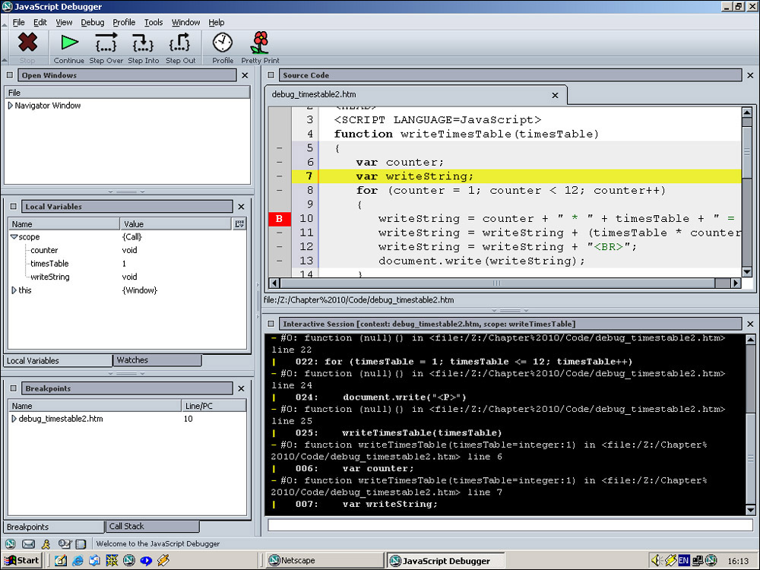This screenshot has height=570, width=760.
Task: Click the Step Out icon
Action: click(x=180, y=43)
